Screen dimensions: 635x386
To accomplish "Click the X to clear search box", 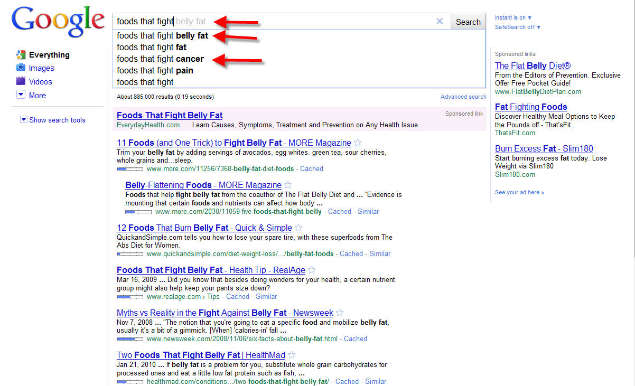I will [x=440, y=22].
